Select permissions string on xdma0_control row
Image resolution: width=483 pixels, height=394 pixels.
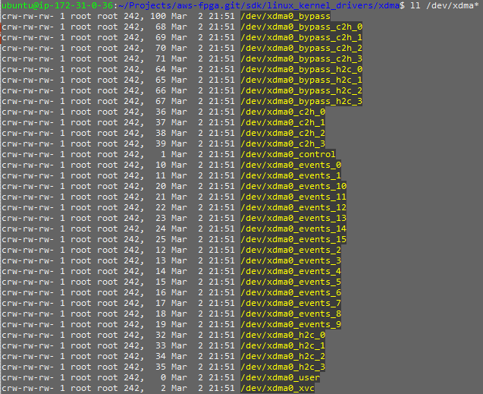(28, 154)
